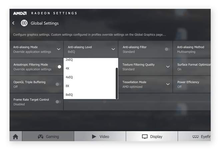This screenshot has height=150, width=220.
Task: Click the Frame Rate Target slider track
Action: 139,102
